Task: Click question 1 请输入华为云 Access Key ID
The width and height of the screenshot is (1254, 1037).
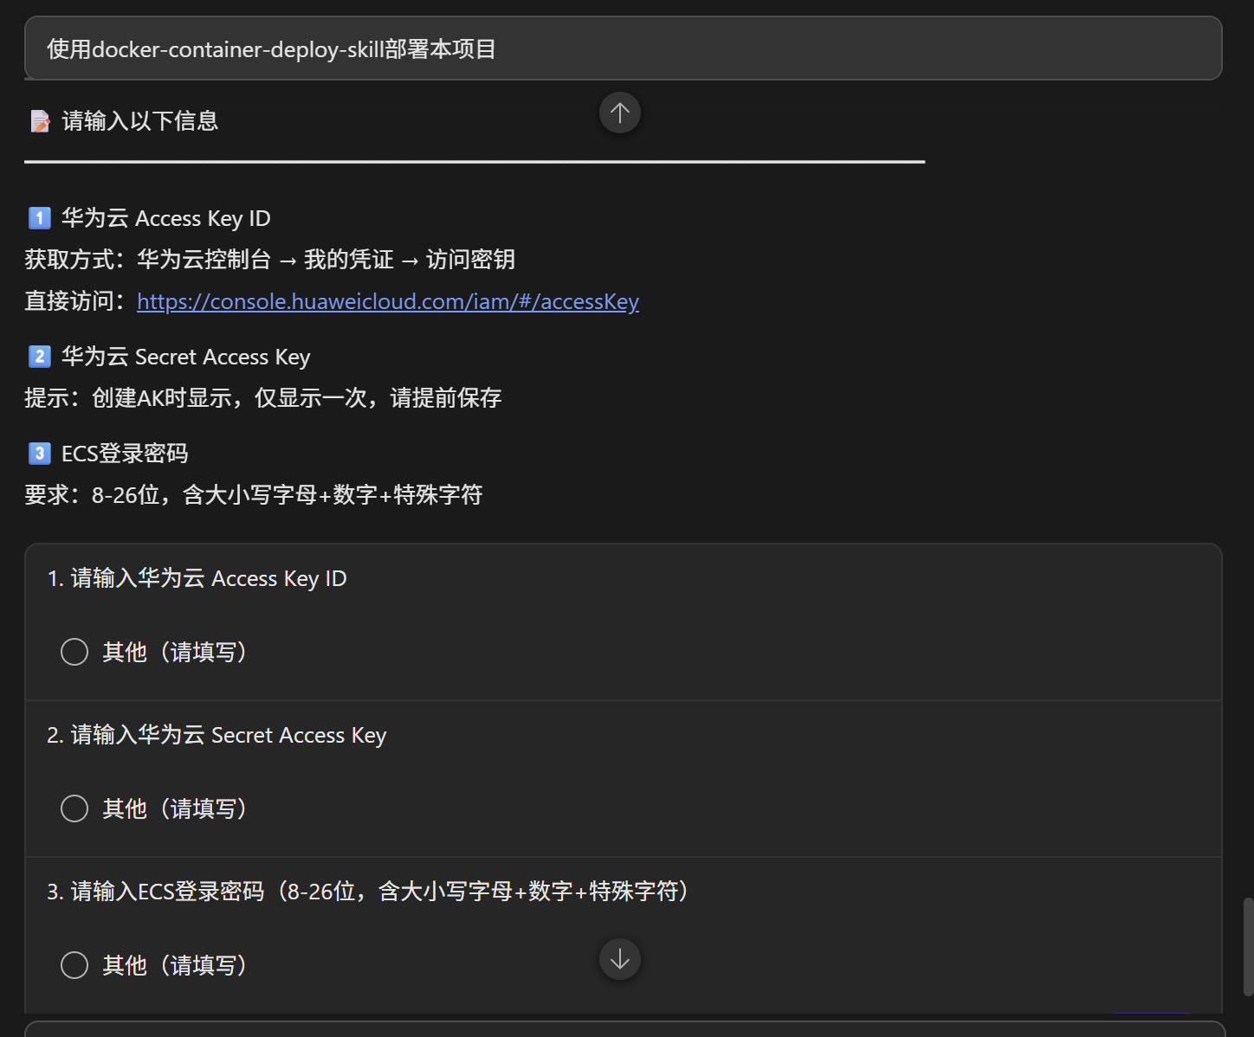Action: [x=197, y=578]
